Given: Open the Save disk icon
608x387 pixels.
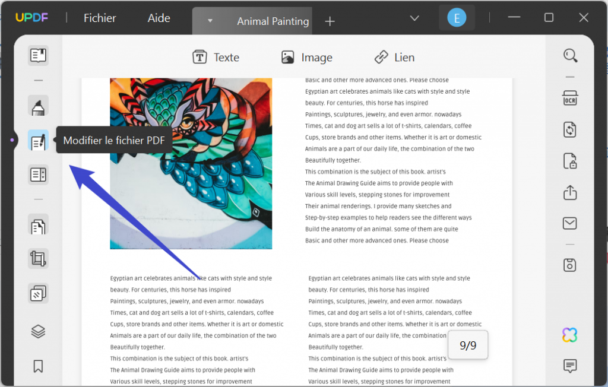Looking at the screenshot, I should [569, 265].
